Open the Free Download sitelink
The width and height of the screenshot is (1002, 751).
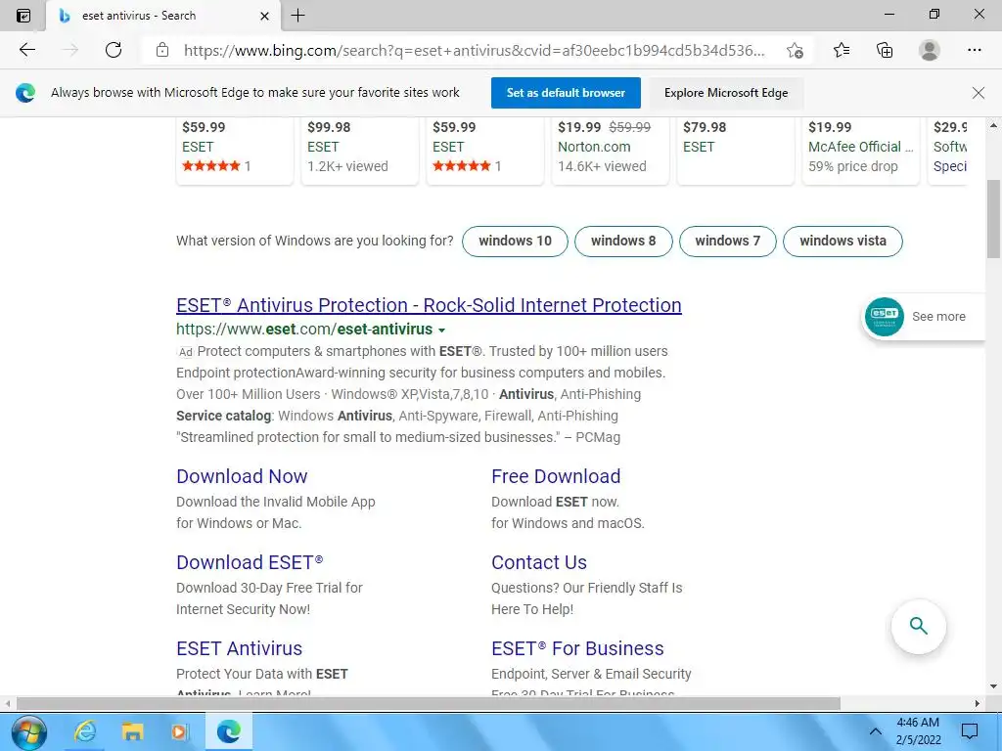coord(556,476)
